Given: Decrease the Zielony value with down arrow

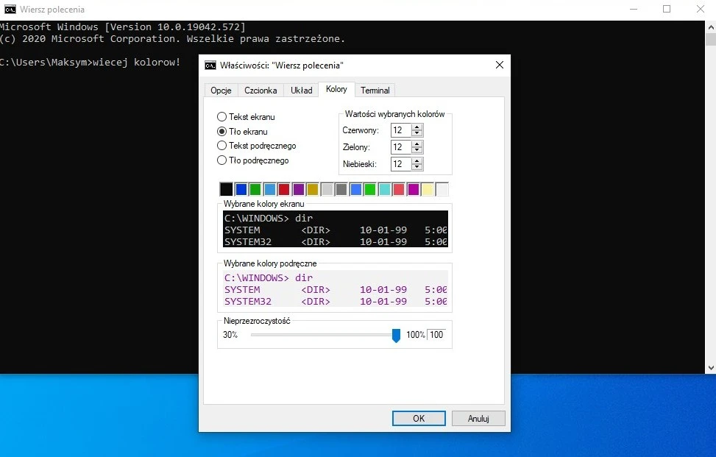Looking at the screenshot, I should tap(417, 150).
